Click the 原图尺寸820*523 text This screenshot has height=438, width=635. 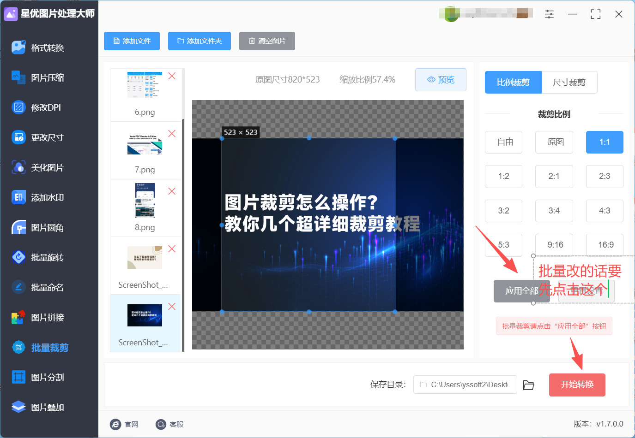point(288,80)
